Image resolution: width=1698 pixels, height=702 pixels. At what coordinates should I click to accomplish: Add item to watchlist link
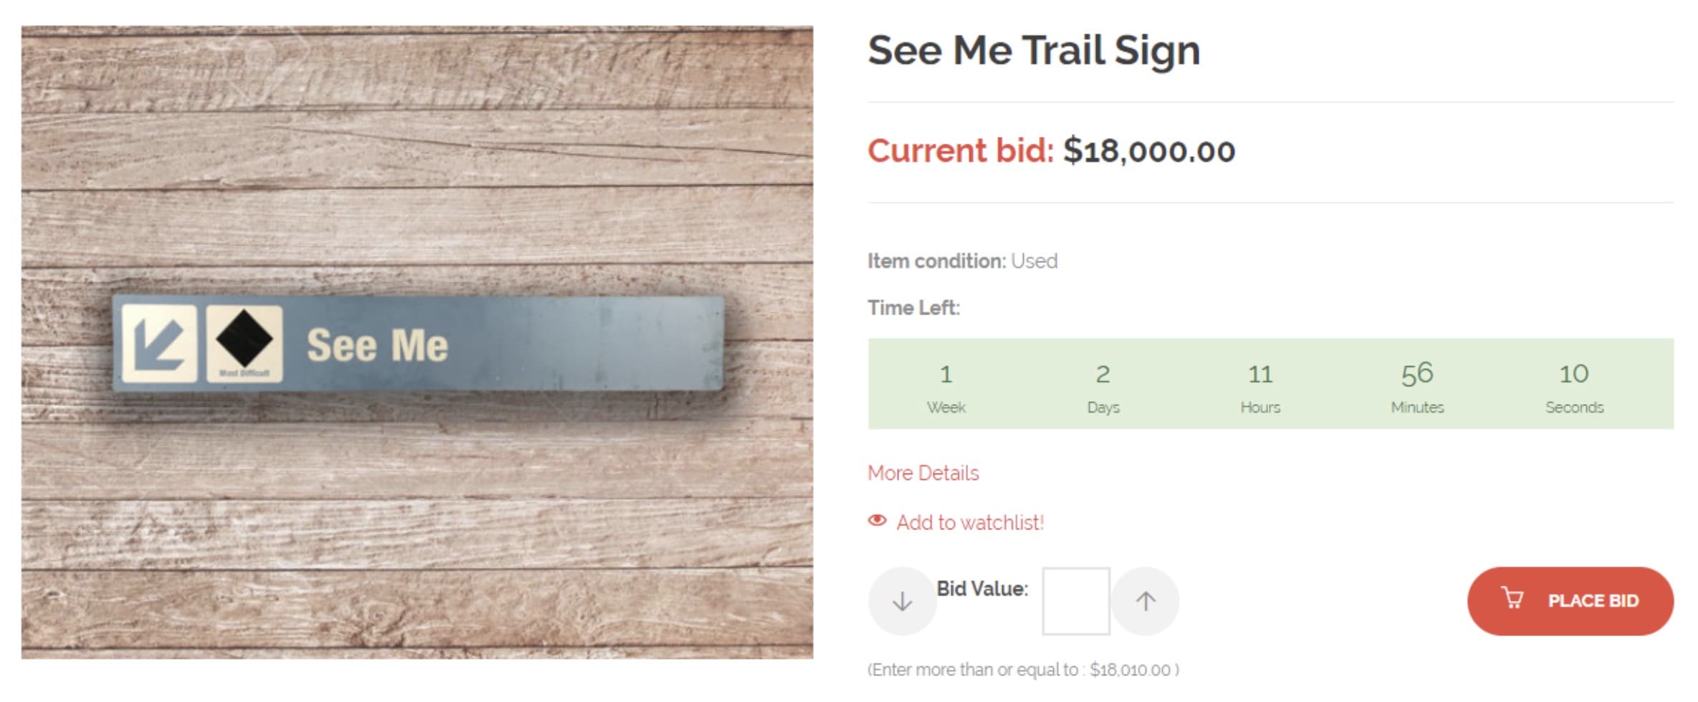click(x=969, y=522)
